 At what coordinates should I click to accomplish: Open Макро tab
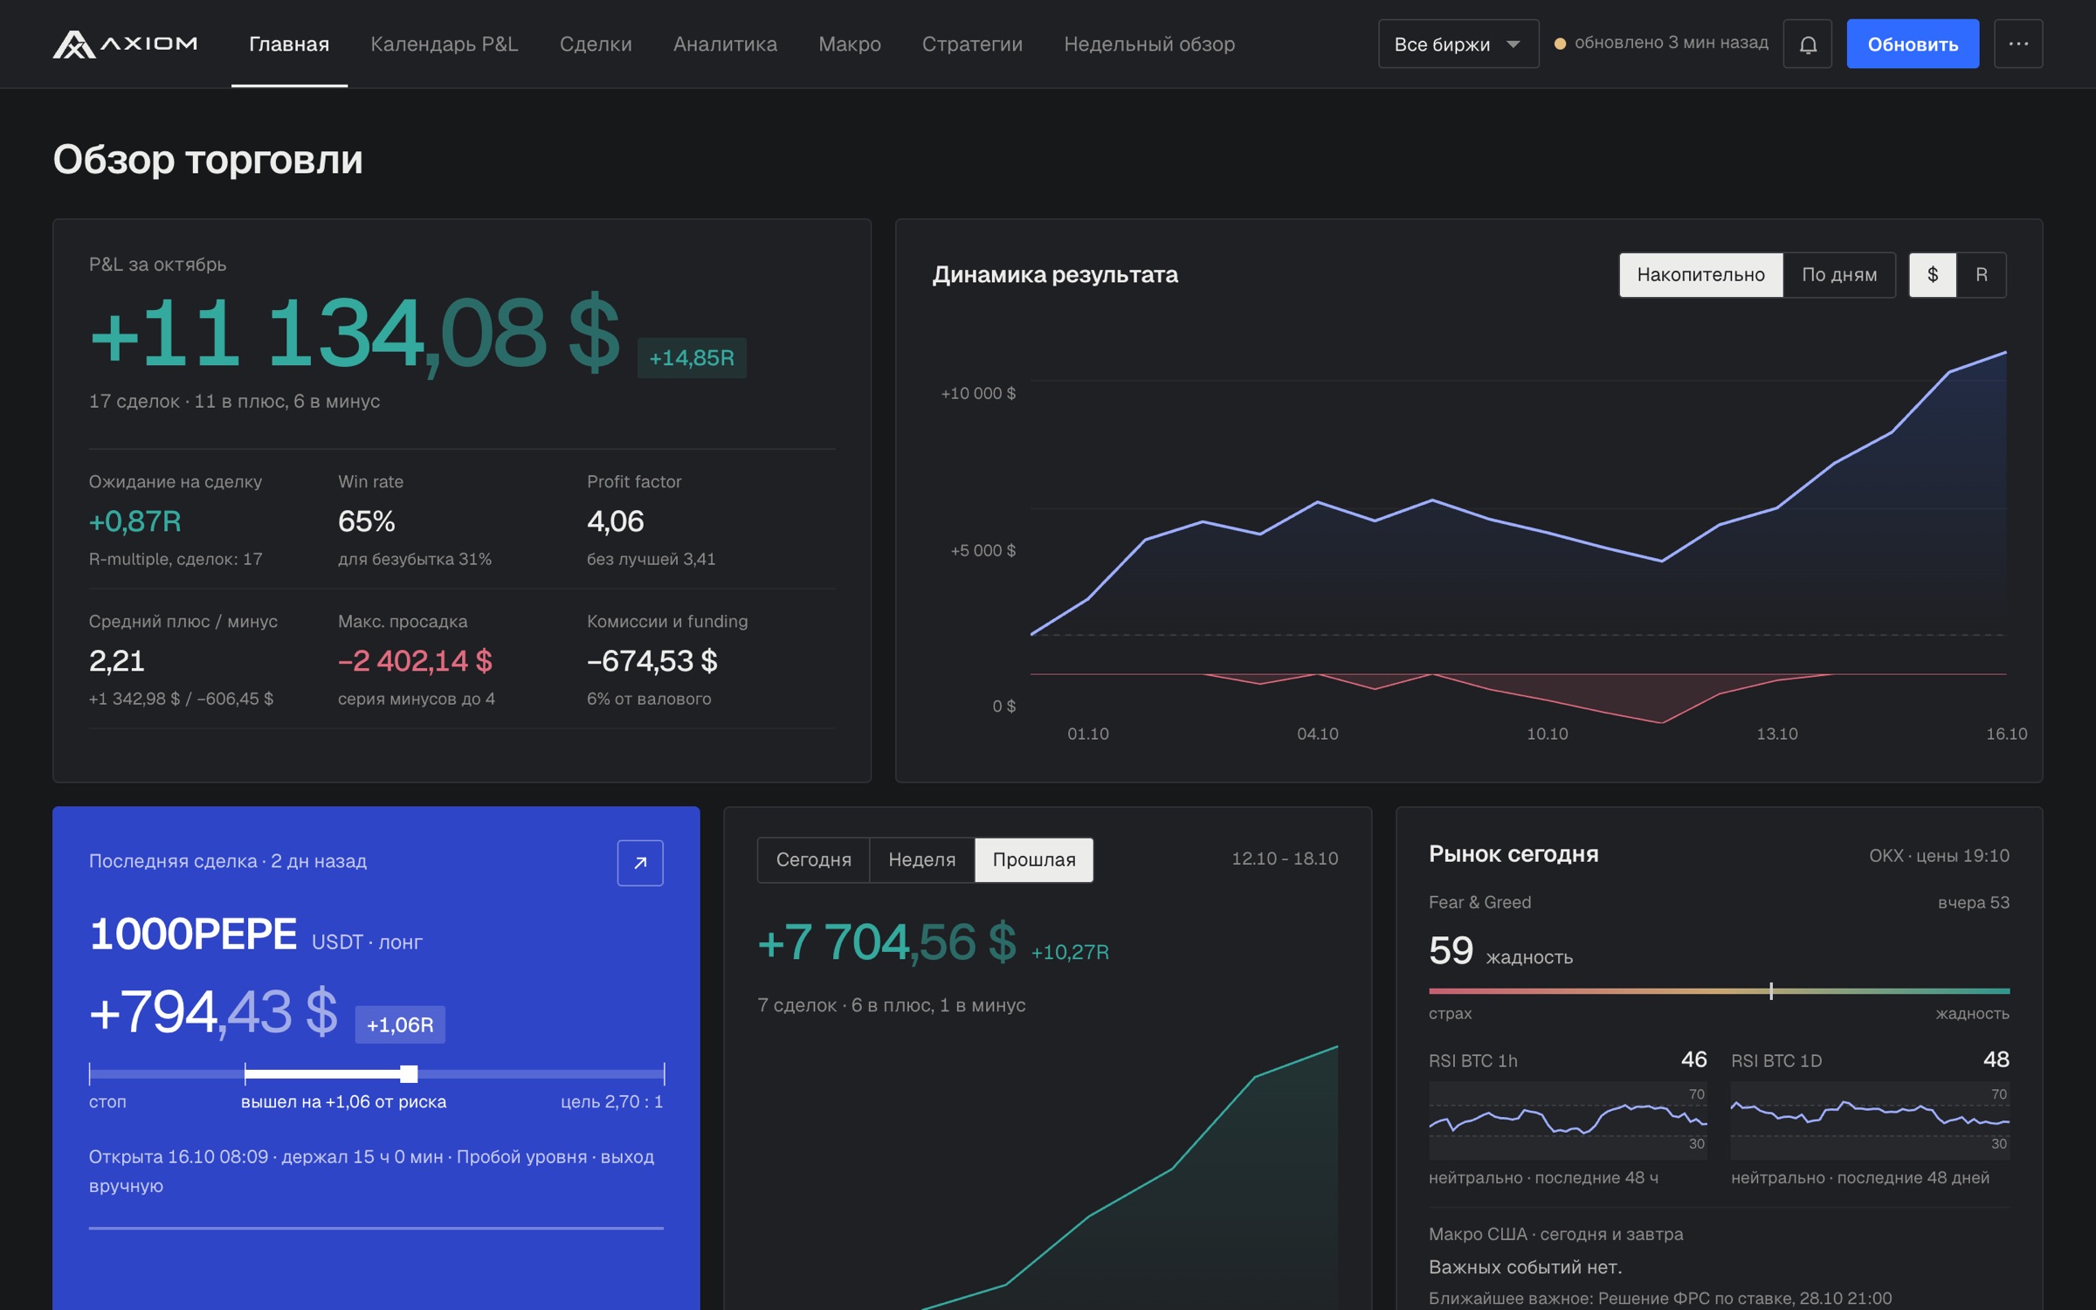tap(849, 44)
